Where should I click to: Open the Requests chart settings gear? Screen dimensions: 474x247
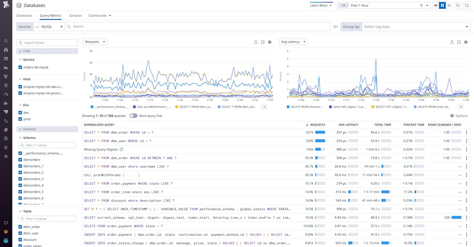[x=270, y=42]
